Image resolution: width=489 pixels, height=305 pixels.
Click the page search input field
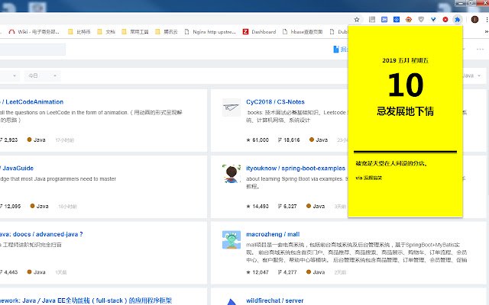[32, 50]
